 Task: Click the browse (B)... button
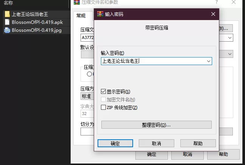coord(226,28)
